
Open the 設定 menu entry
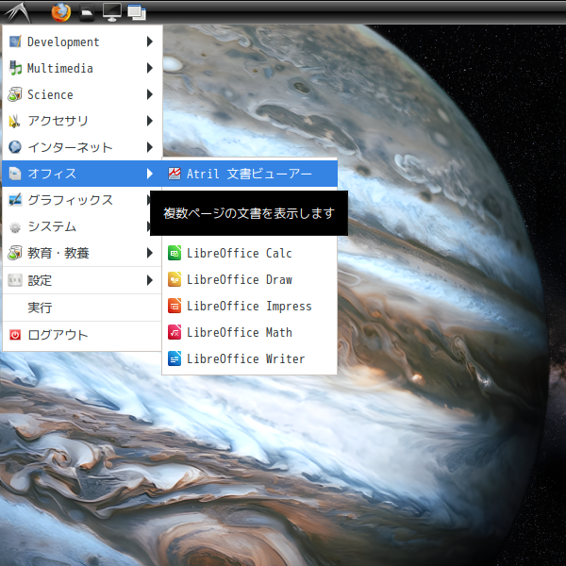[82, 280]
